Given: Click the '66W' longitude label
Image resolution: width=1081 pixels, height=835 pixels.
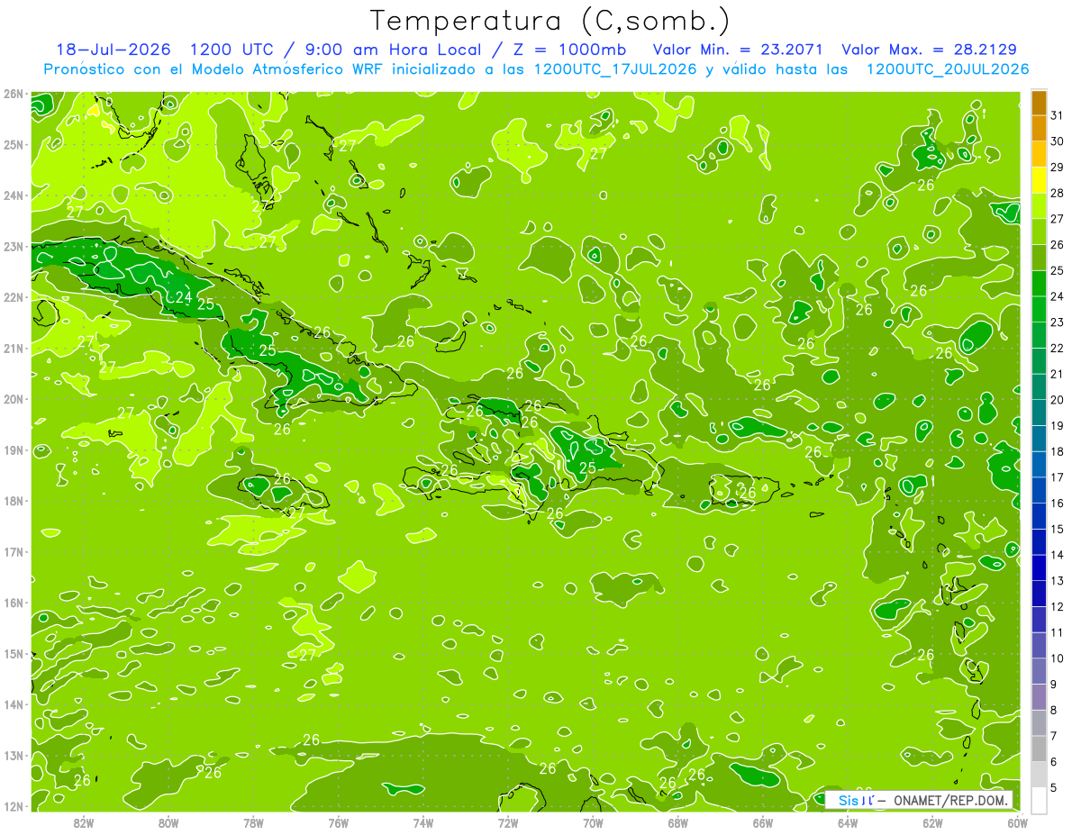Looking at the screenshot, I should (x=763, y=821).
